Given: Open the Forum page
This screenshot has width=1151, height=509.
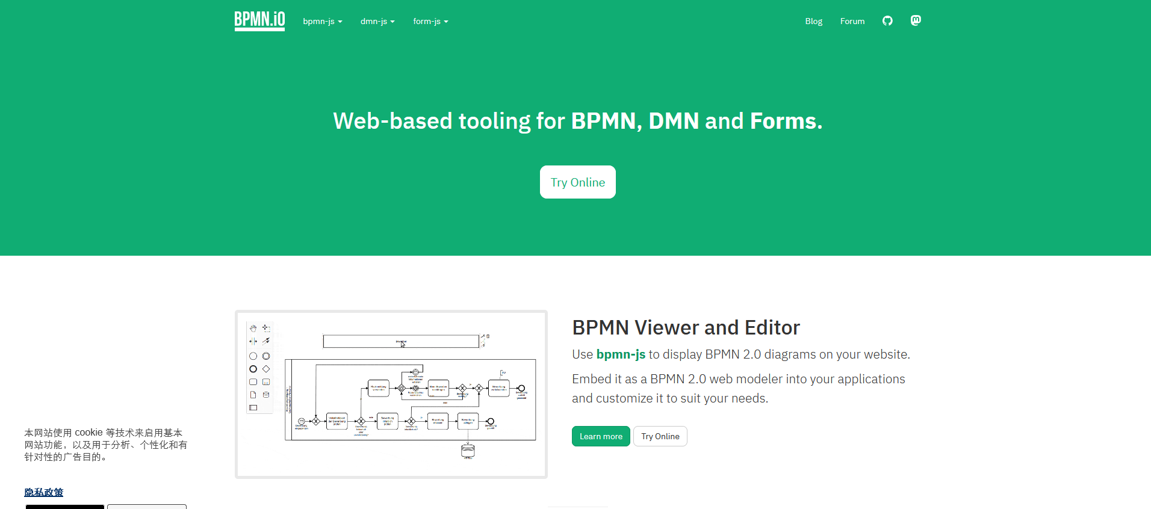Looking at the screenshot, I should click(x=852, y=21).
